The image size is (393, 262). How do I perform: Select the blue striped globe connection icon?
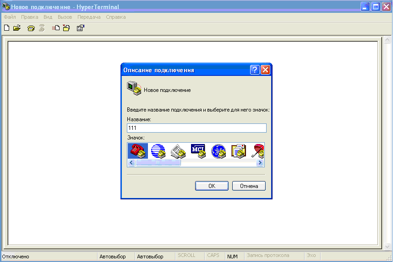(158, 151)
